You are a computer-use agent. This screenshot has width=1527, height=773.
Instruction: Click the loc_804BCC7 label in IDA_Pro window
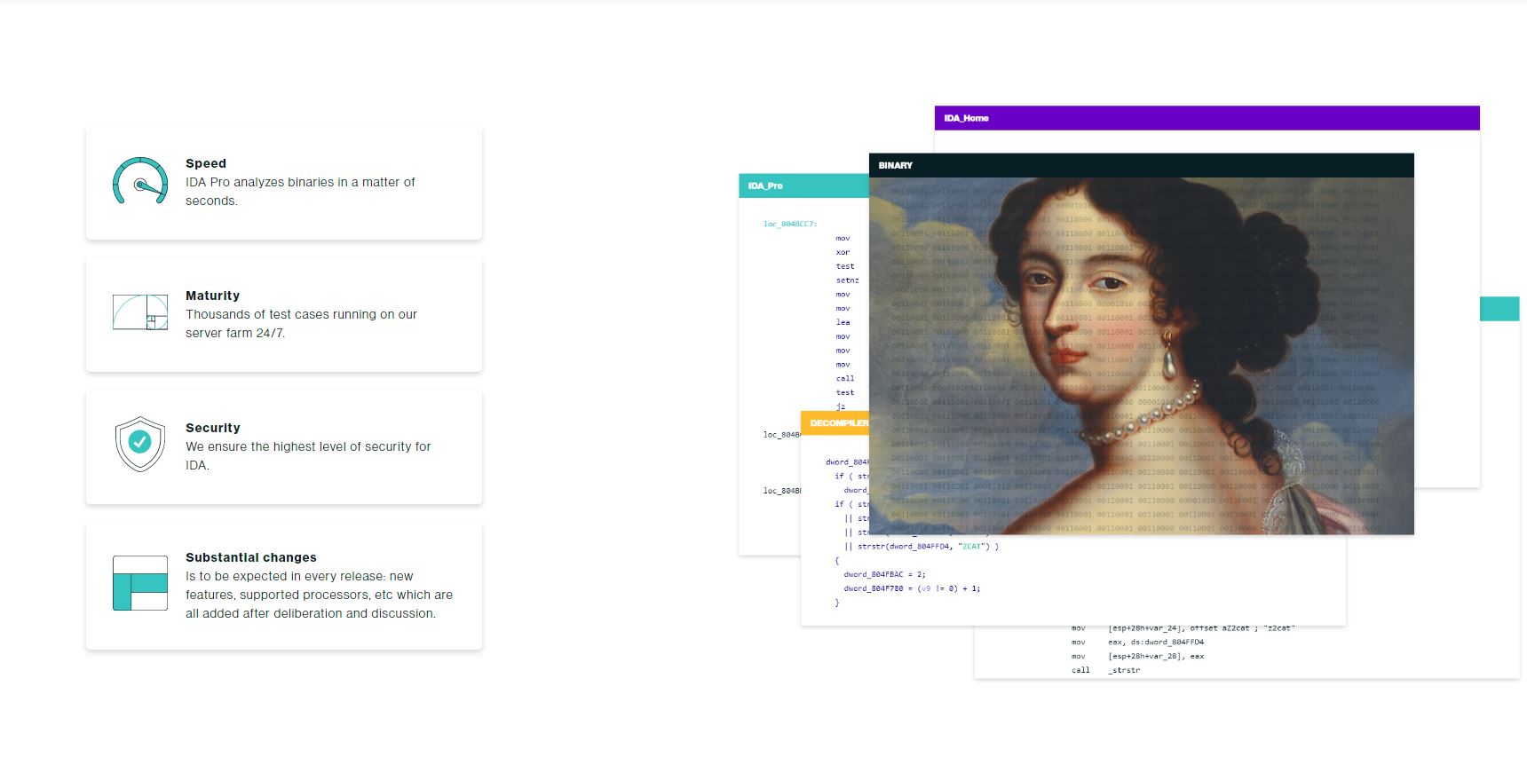point(790,224)
